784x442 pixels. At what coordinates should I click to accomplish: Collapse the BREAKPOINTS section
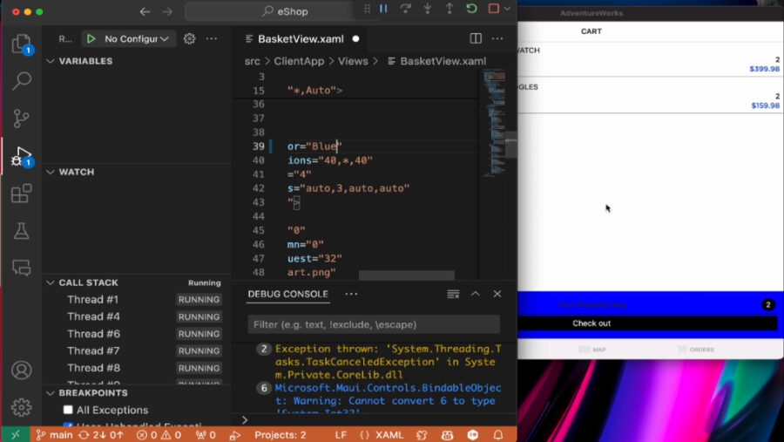tap(93, 393)
